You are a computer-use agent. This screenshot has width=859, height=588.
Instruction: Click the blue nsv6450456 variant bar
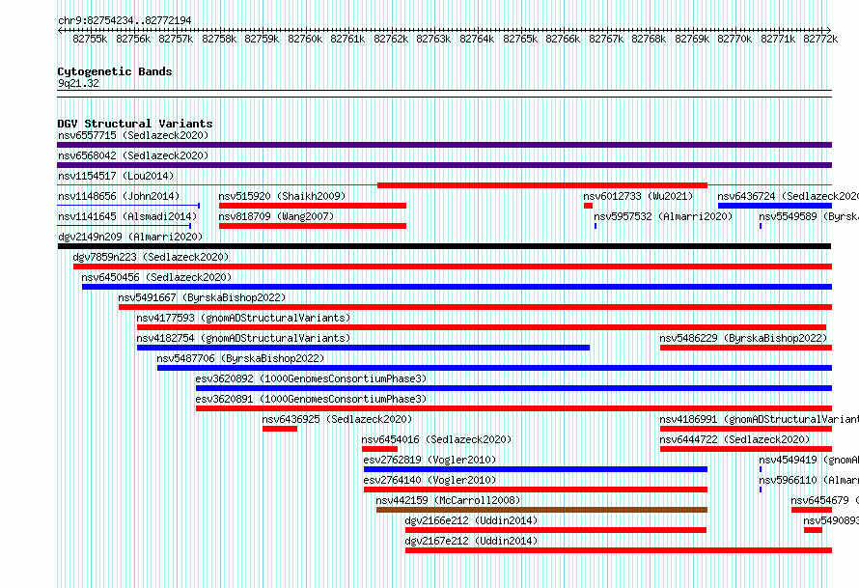click(x=457, y=287)
